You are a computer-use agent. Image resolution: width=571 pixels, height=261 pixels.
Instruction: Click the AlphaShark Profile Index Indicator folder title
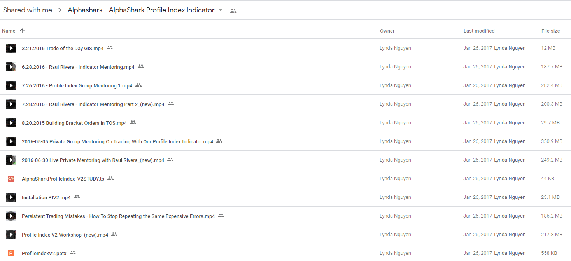pos(141,10)
